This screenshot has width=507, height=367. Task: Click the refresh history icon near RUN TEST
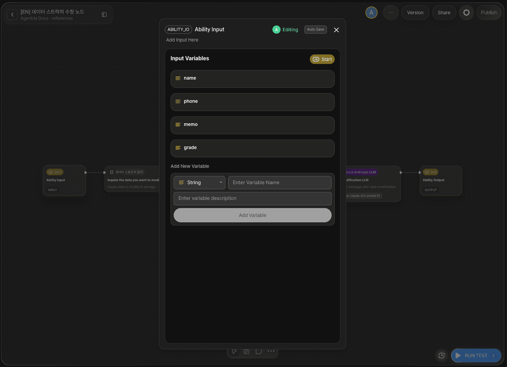pos(442,355)
